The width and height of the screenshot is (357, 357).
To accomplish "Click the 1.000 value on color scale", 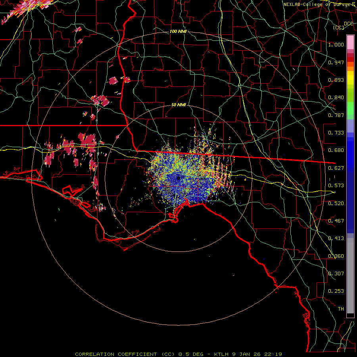I will 336,44.
